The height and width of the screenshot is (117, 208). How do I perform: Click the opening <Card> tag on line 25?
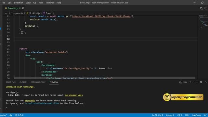pos(39,62)
